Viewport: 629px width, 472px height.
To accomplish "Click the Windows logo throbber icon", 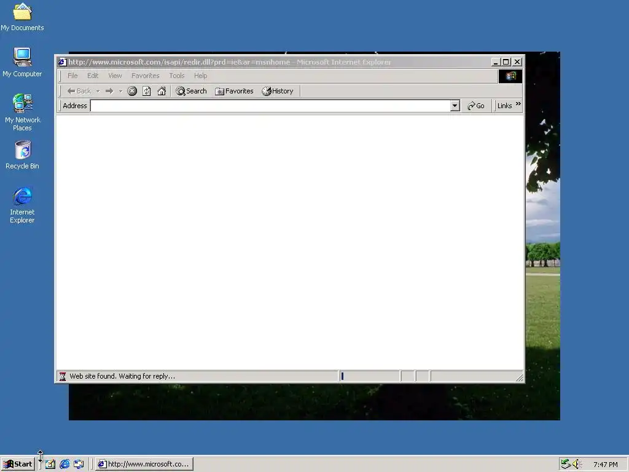I will point(510,76).
